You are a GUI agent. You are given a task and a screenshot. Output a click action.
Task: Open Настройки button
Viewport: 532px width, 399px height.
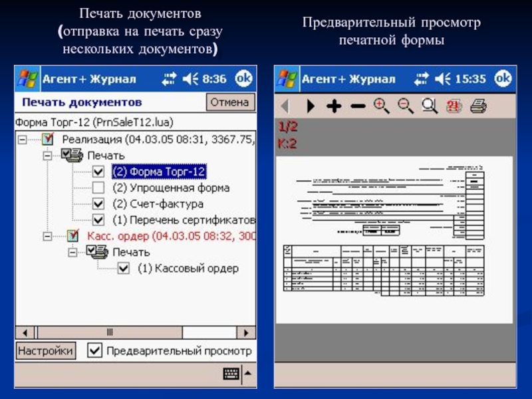point(45,350)
